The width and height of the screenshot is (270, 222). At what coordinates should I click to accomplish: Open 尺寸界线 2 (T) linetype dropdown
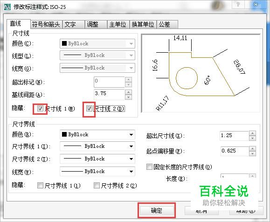(97, 159)
